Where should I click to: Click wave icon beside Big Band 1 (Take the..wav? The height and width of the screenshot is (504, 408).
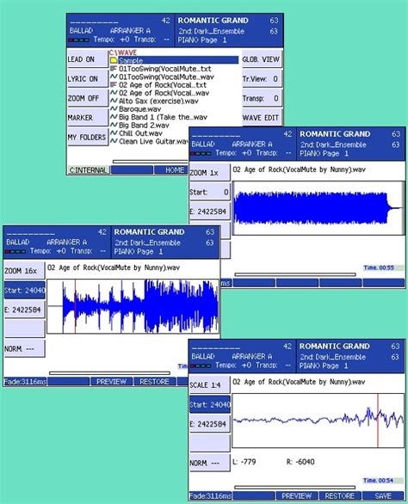tap(114, 117)
